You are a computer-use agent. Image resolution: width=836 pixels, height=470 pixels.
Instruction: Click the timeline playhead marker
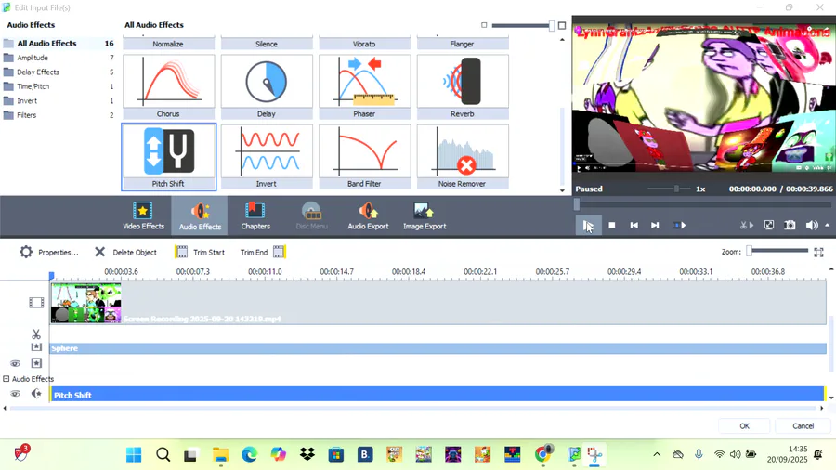(52, 276)
